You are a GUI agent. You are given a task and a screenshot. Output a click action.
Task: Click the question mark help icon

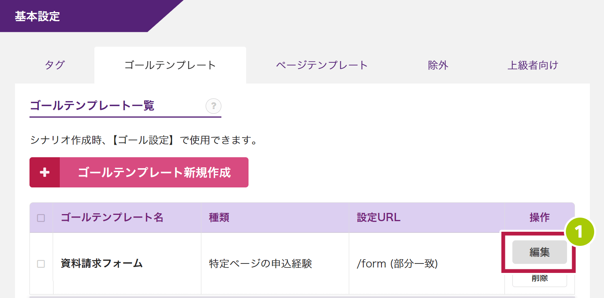click(x=214, y=106)
